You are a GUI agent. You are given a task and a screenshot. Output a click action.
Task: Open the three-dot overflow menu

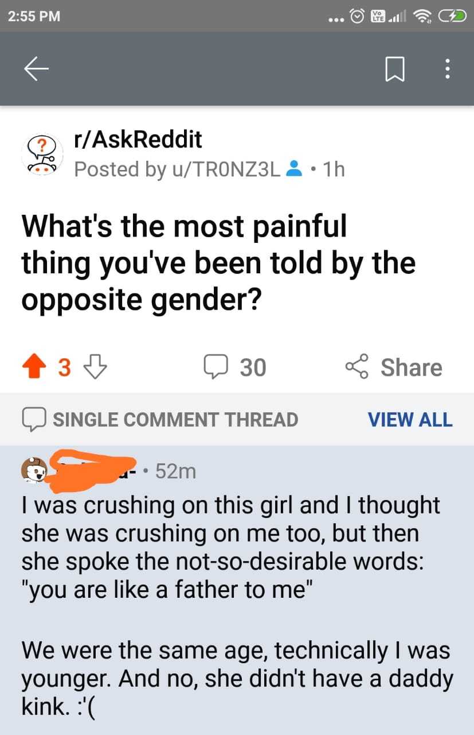pyautogui.click(x=448, y=69)
